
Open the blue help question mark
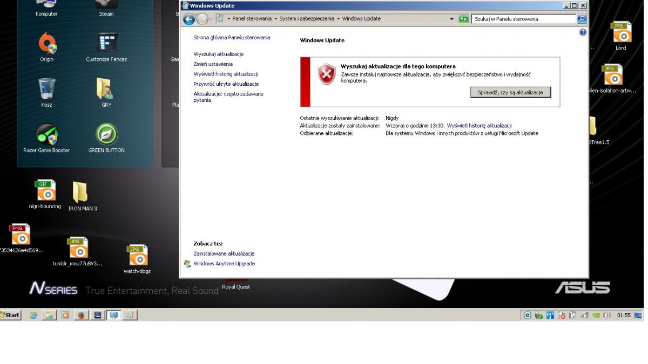583,32
